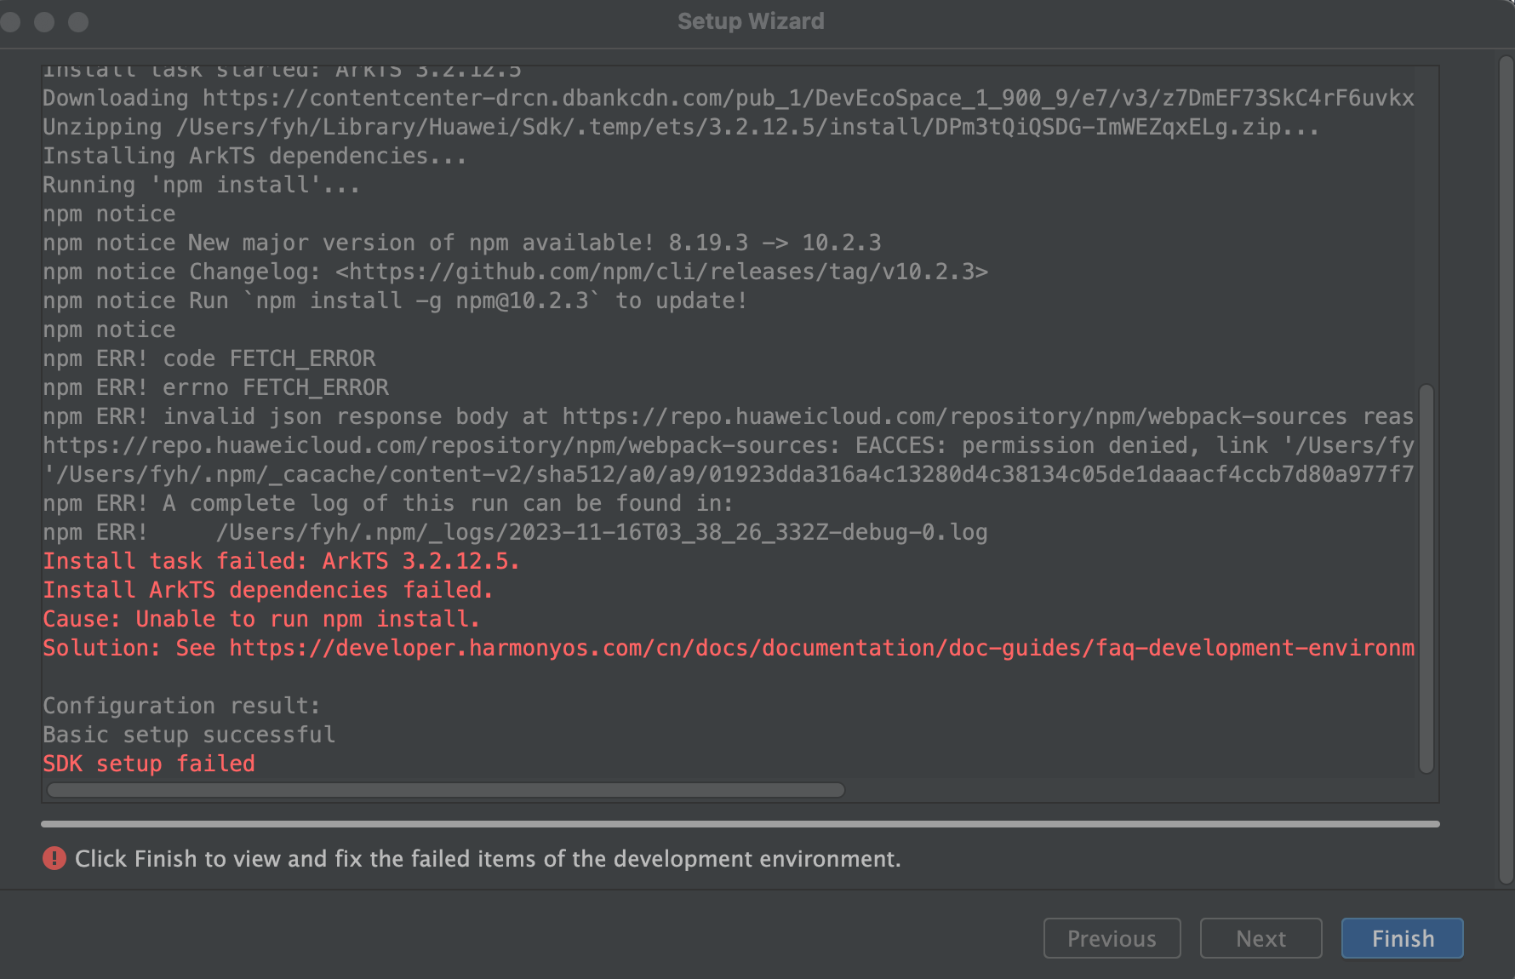1515x979 pixels.
Task: Click 'A complete log of this run' line
Action: coord(388,503)
